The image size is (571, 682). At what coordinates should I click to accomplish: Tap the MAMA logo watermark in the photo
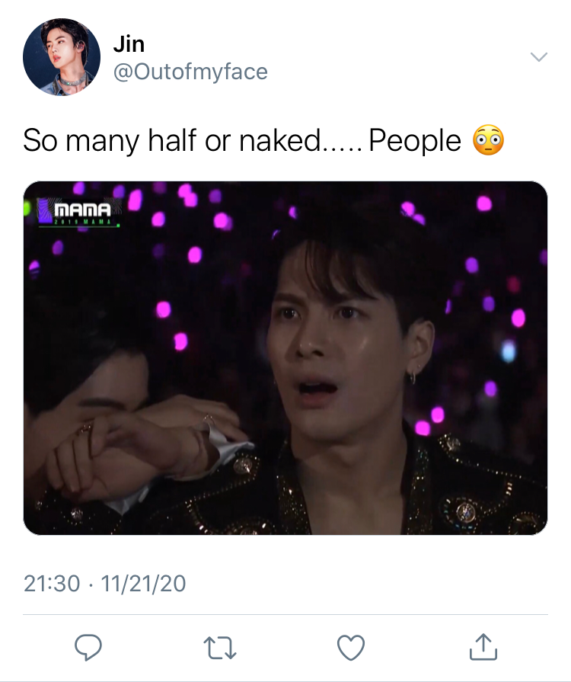pos(78,213)
